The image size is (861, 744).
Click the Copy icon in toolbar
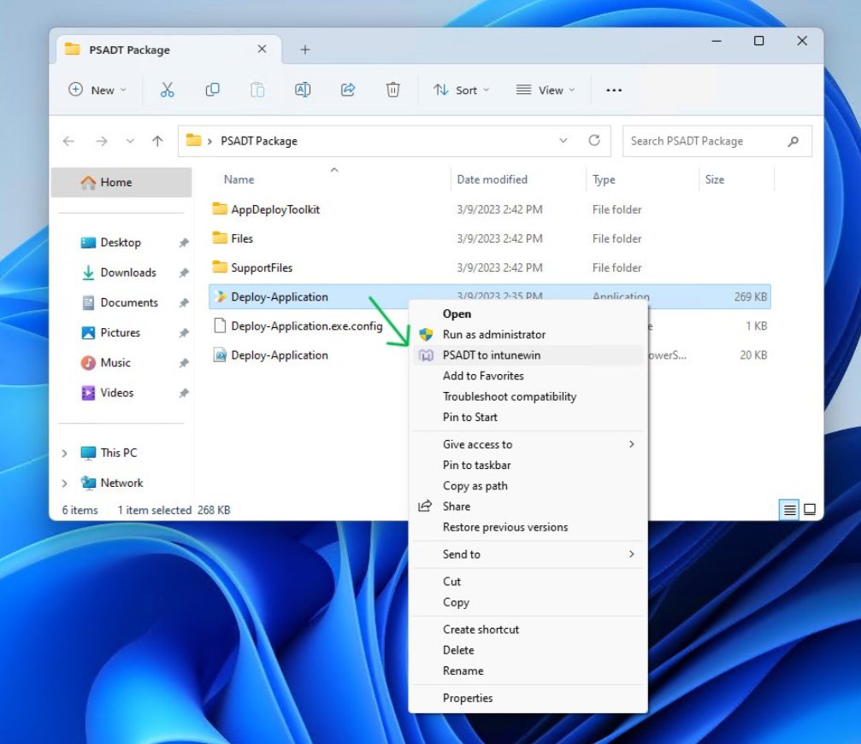tap(212, 90)
